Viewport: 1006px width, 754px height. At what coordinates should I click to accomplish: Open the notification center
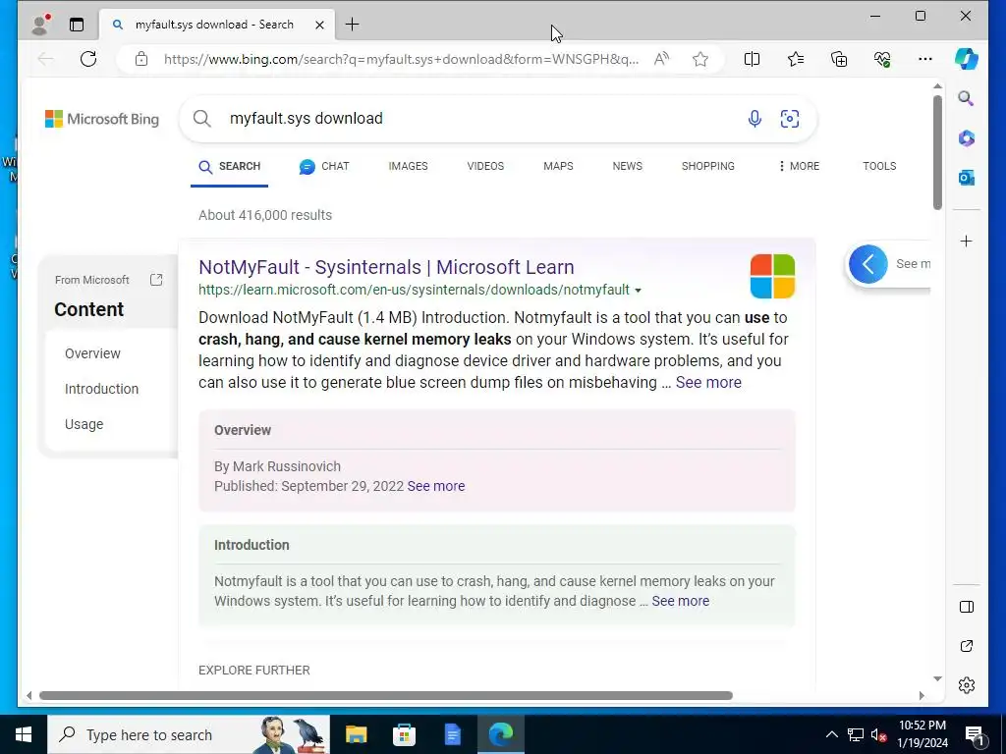975,734
